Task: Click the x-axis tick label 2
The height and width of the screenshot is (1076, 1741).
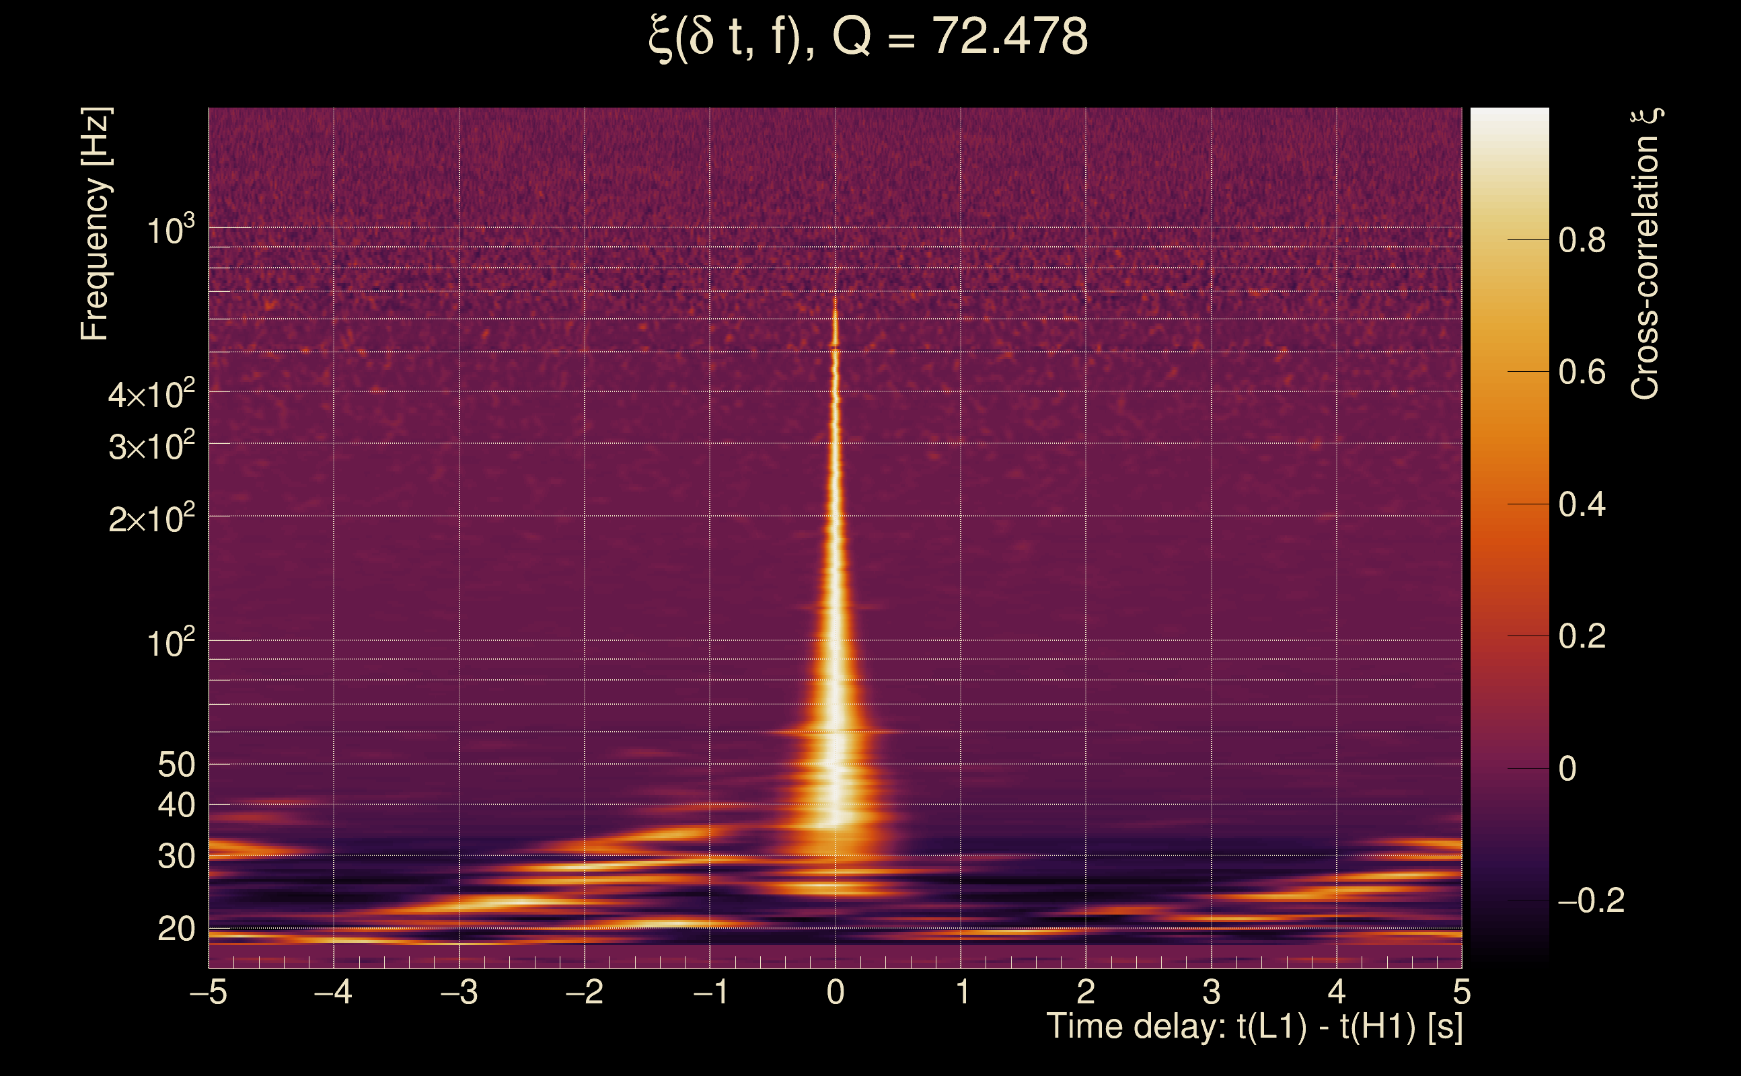Action: (x=1086, y=992)
